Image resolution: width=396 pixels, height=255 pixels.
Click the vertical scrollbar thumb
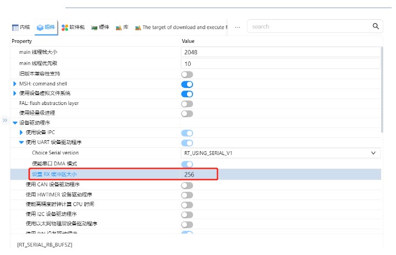[382, 90]
